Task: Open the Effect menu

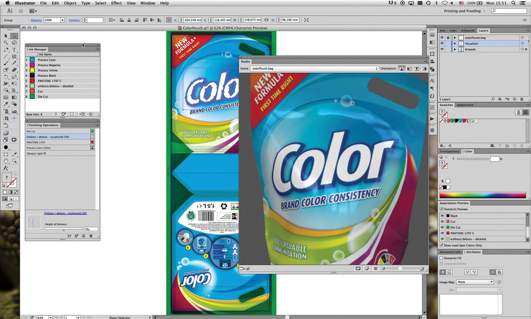Action: pyautogui.click(x=116, y=3)
